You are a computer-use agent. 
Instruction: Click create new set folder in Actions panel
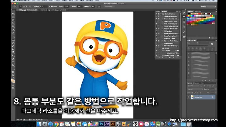point(169,58)
